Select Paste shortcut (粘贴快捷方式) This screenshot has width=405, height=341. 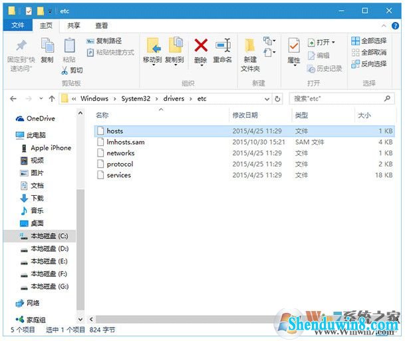(110, 53)
